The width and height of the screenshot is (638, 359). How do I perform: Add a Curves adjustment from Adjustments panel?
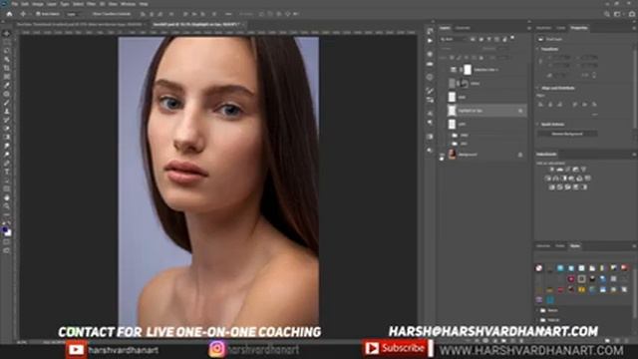[x=568, y=170]
